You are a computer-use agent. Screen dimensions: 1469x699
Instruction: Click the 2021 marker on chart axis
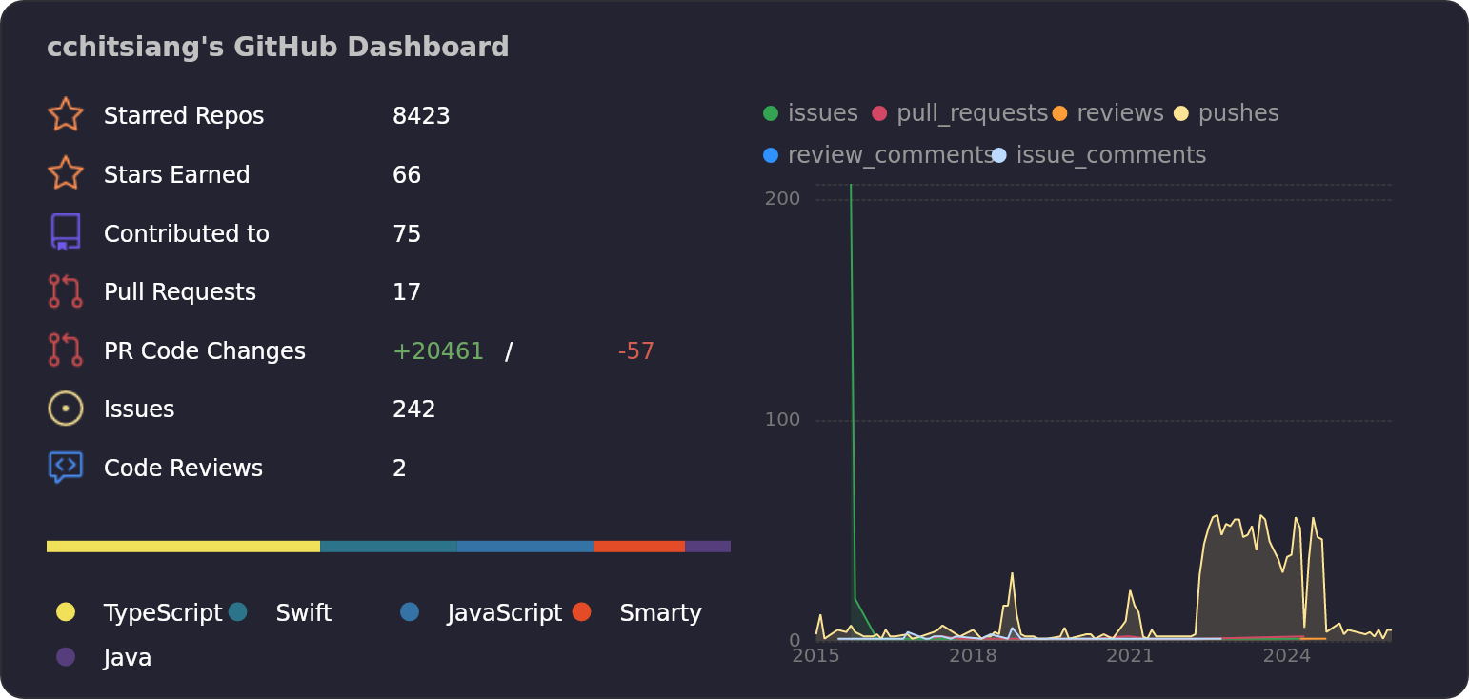pos(1130,656)
